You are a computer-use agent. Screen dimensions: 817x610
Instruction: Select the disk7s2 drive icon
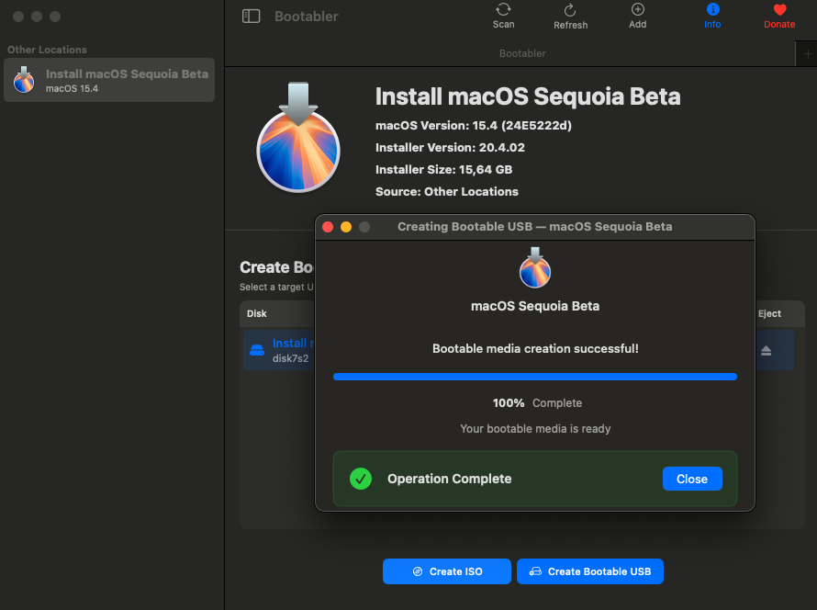click(257, 350)
